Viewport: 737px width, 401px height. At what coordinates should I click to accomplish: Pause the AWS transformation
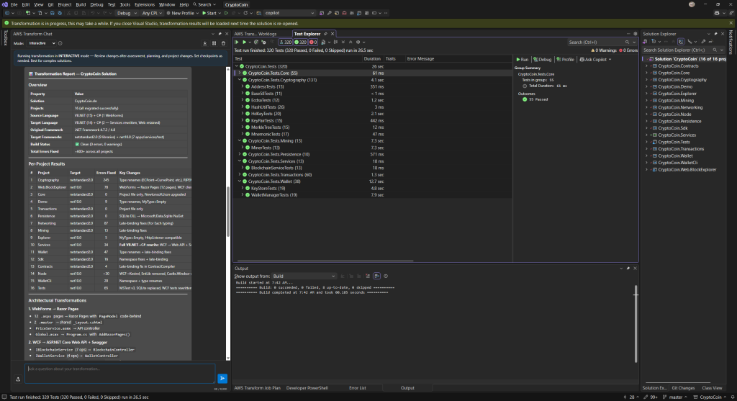point(214,43)
